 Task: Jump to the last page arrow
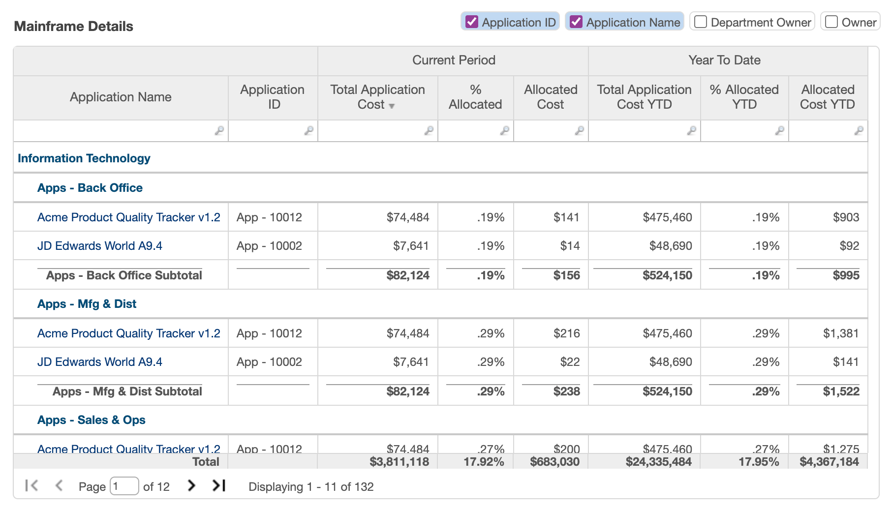(x=219, y=486)
